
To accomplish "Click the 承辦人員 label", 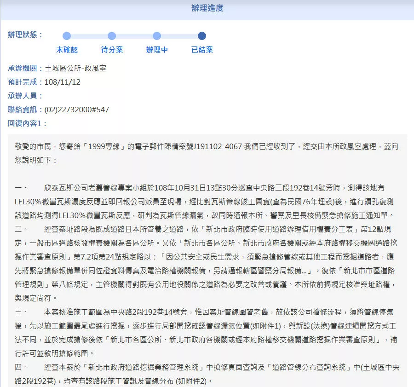I will point(25,96).
